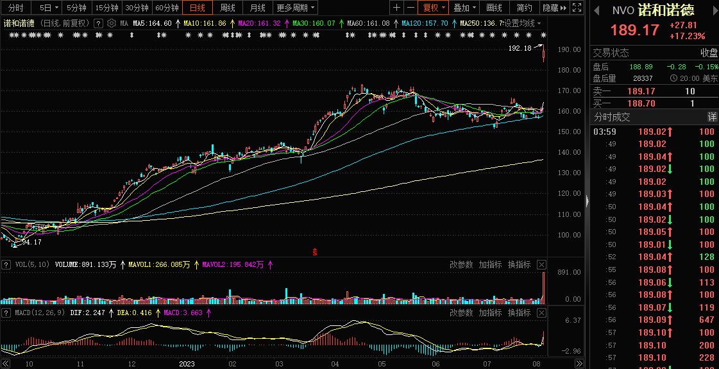Click 改参数 in the VOL panel
The width and height of the screenshot is (719, 369).
[x=461, y=264]
